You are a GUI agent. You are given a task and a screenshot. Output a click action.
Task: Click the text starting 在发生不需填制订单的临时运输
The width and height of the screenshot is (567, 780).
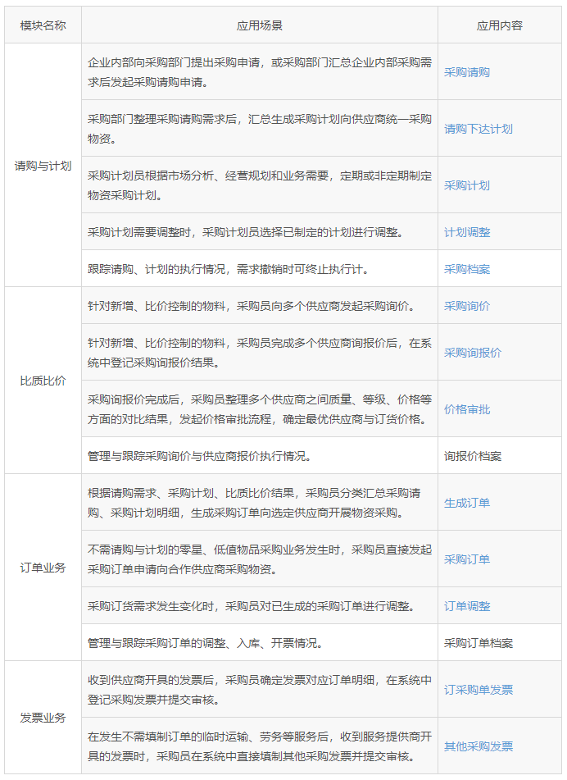(260, 746)
